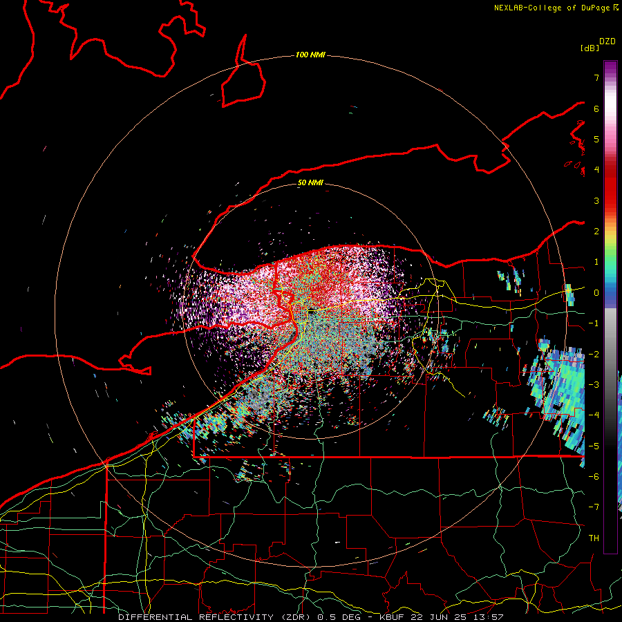Click the "DZD" legend title

coord(607,41)
